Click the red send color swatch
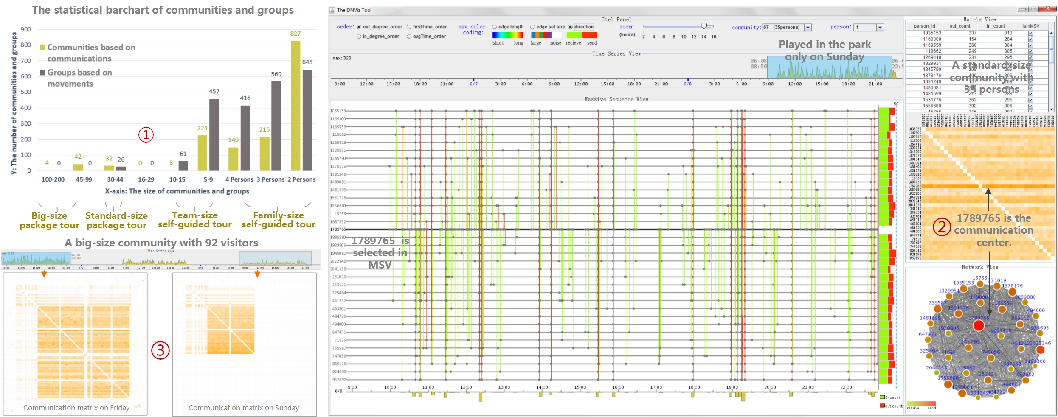1058x417 pixels. coord(590,35)
